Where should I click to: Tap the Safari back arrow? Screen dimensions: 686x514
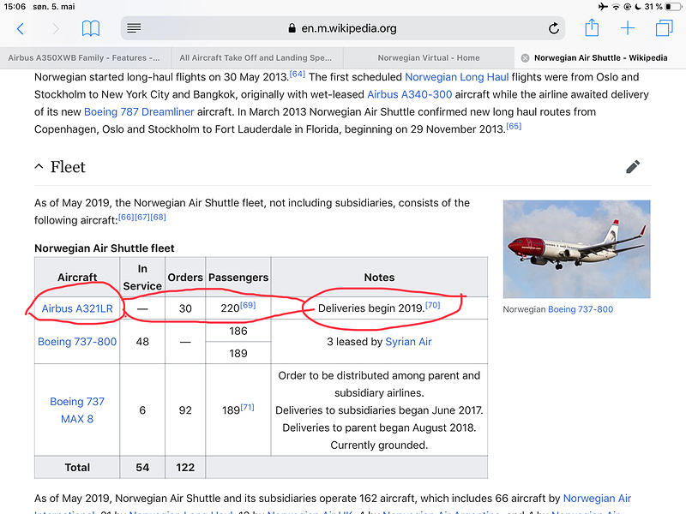tap(20, 29)
